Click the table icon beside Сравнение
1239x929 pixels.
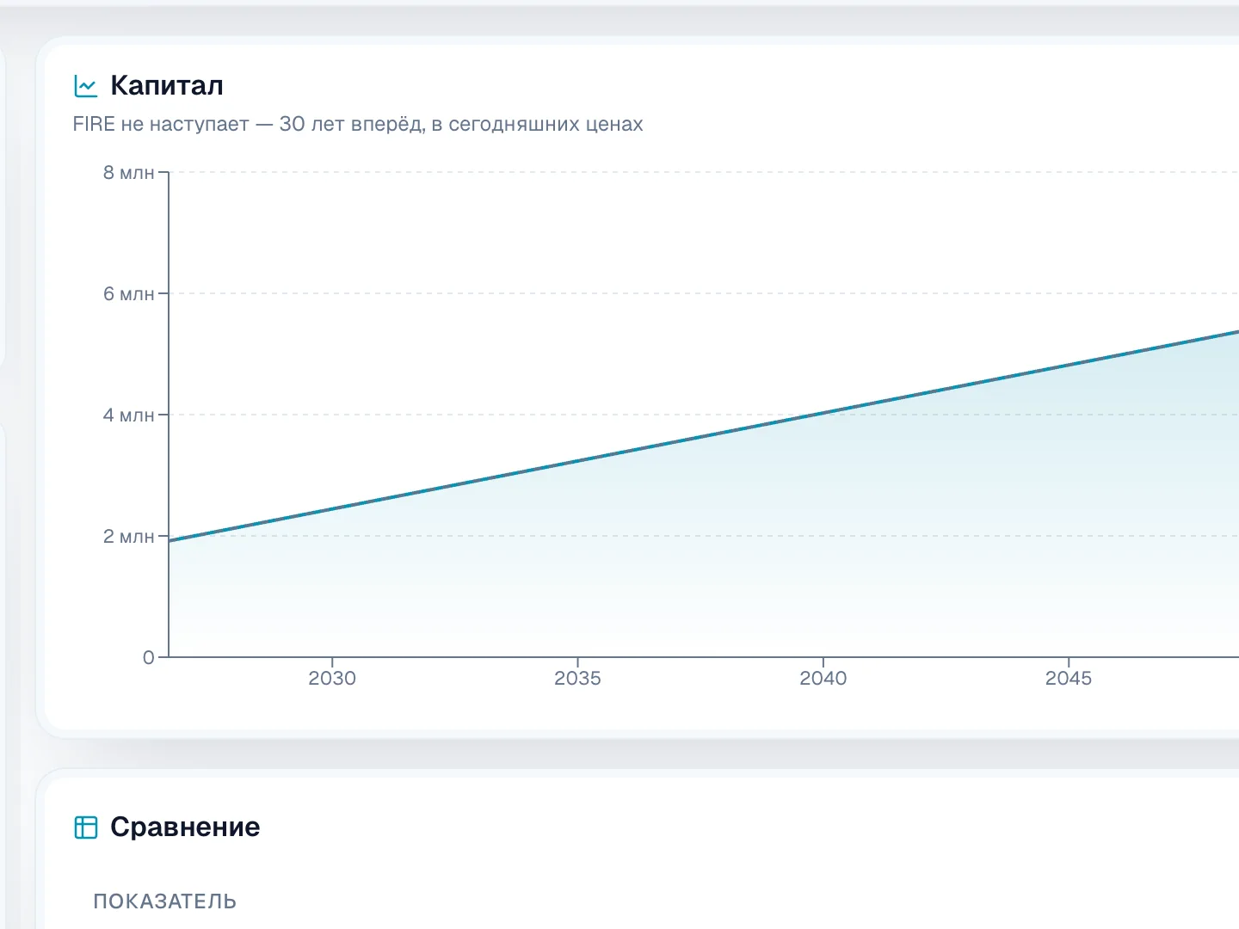click(86, 827)
